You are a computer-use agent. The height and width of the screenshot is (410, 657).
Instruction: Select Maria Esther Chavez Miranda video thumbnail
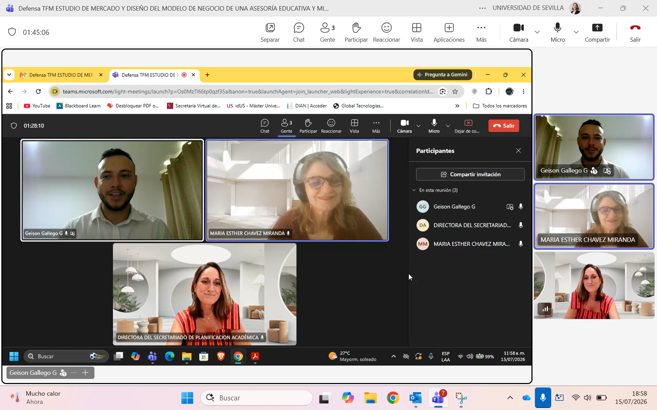tap(594, 216)
